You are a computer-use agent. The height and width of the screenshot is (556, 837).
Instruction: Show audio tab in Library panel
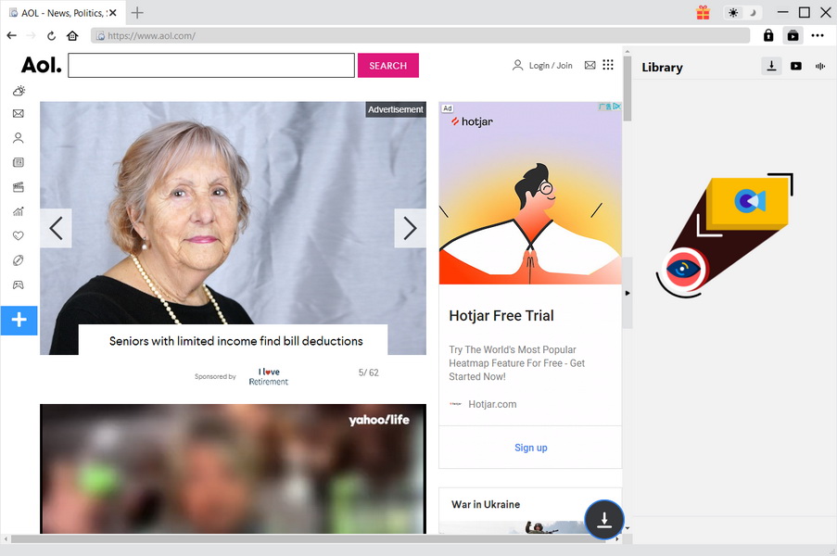click(x=820, y=66)
